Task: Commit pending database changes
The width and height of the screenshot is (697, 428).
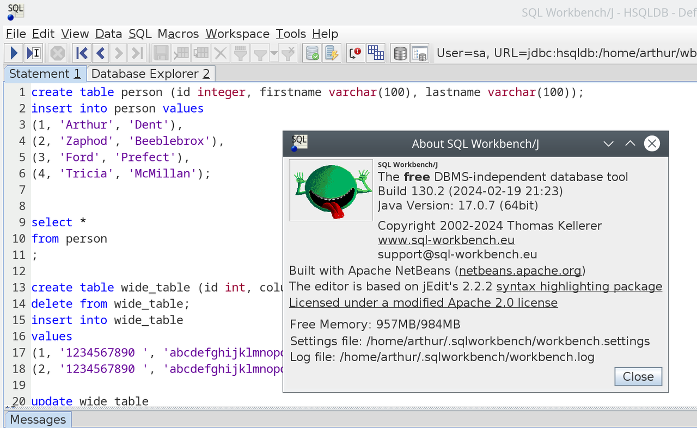Action: (x=312, y=53)
